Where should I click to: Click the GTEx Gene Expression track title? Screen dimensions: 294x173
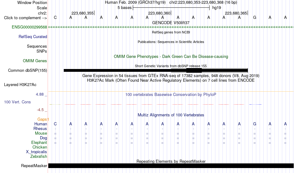(171, 76)
